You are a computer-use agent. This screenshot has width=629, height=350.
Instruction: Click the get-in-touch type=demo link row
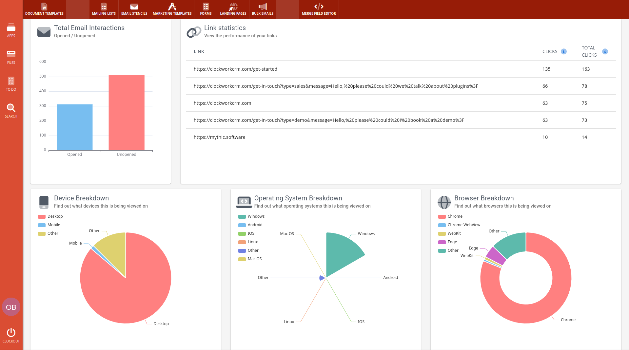pos(401,120)
